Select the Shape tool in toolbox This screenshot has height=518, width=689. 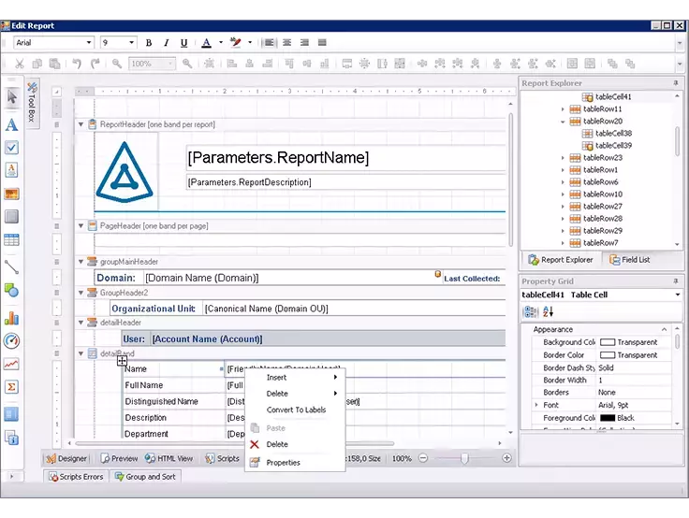(12, 290)
